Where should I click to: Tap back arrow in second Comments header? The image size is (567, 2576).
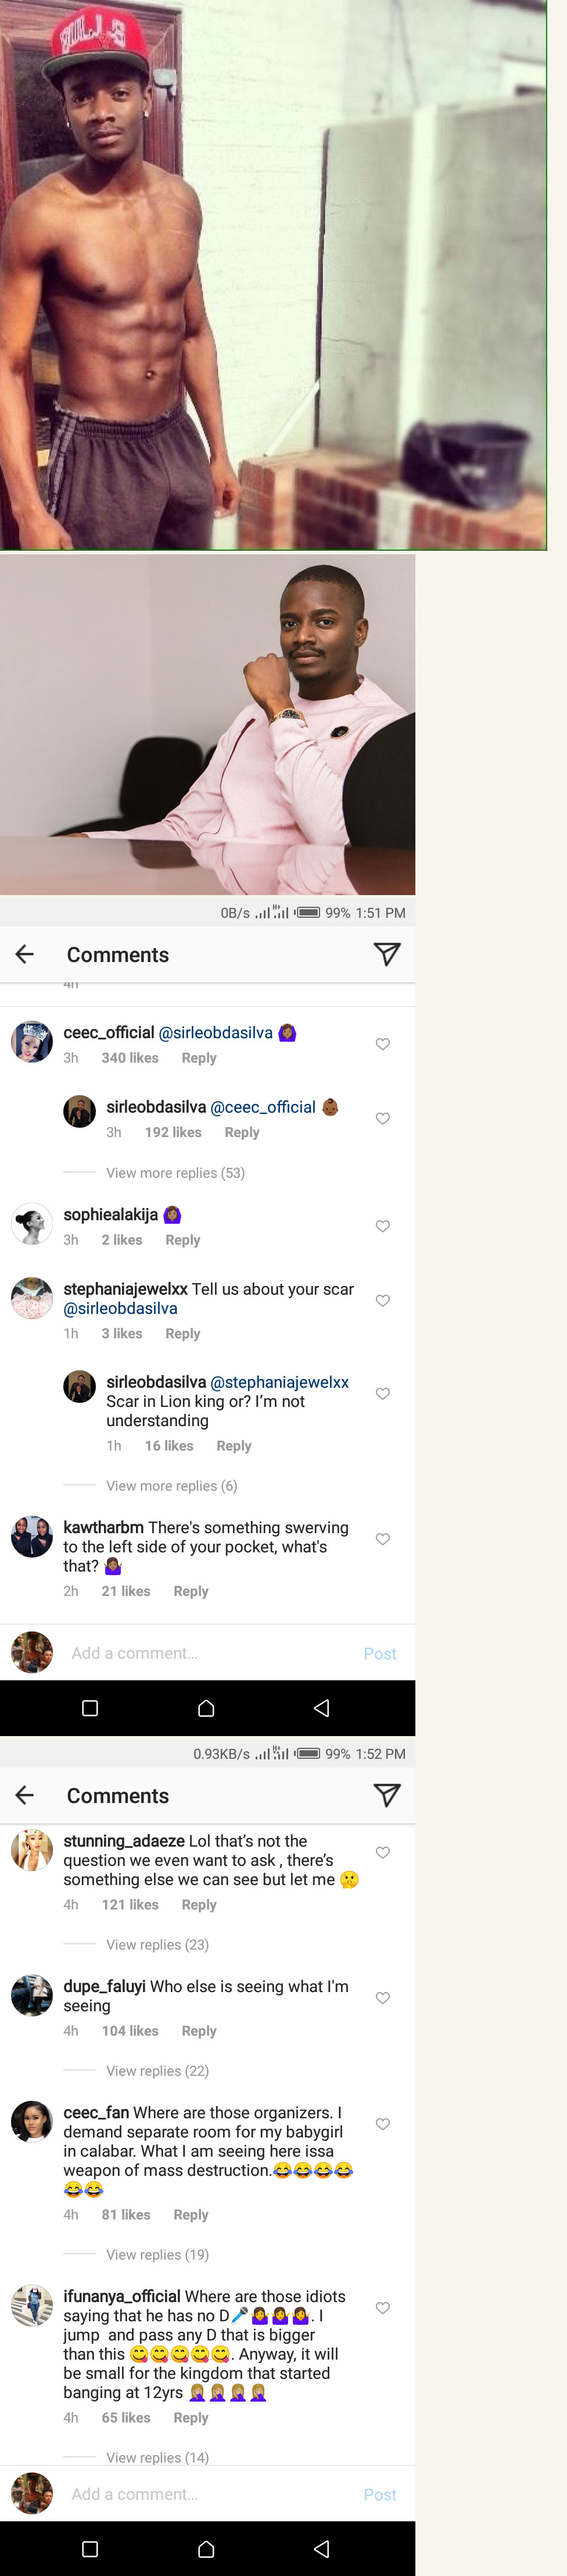point(25,1795)
